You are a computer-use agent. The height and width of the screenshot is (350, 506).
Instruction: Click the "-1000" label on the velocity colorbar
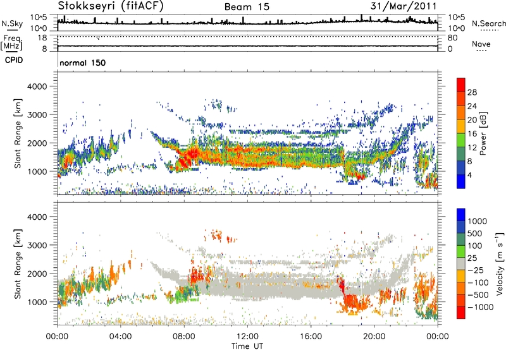point(480,307)
